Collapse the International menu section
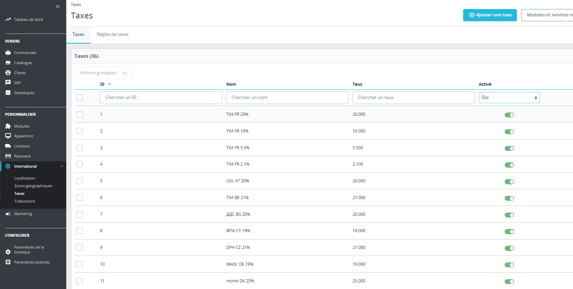 click(x=62, y=166)
